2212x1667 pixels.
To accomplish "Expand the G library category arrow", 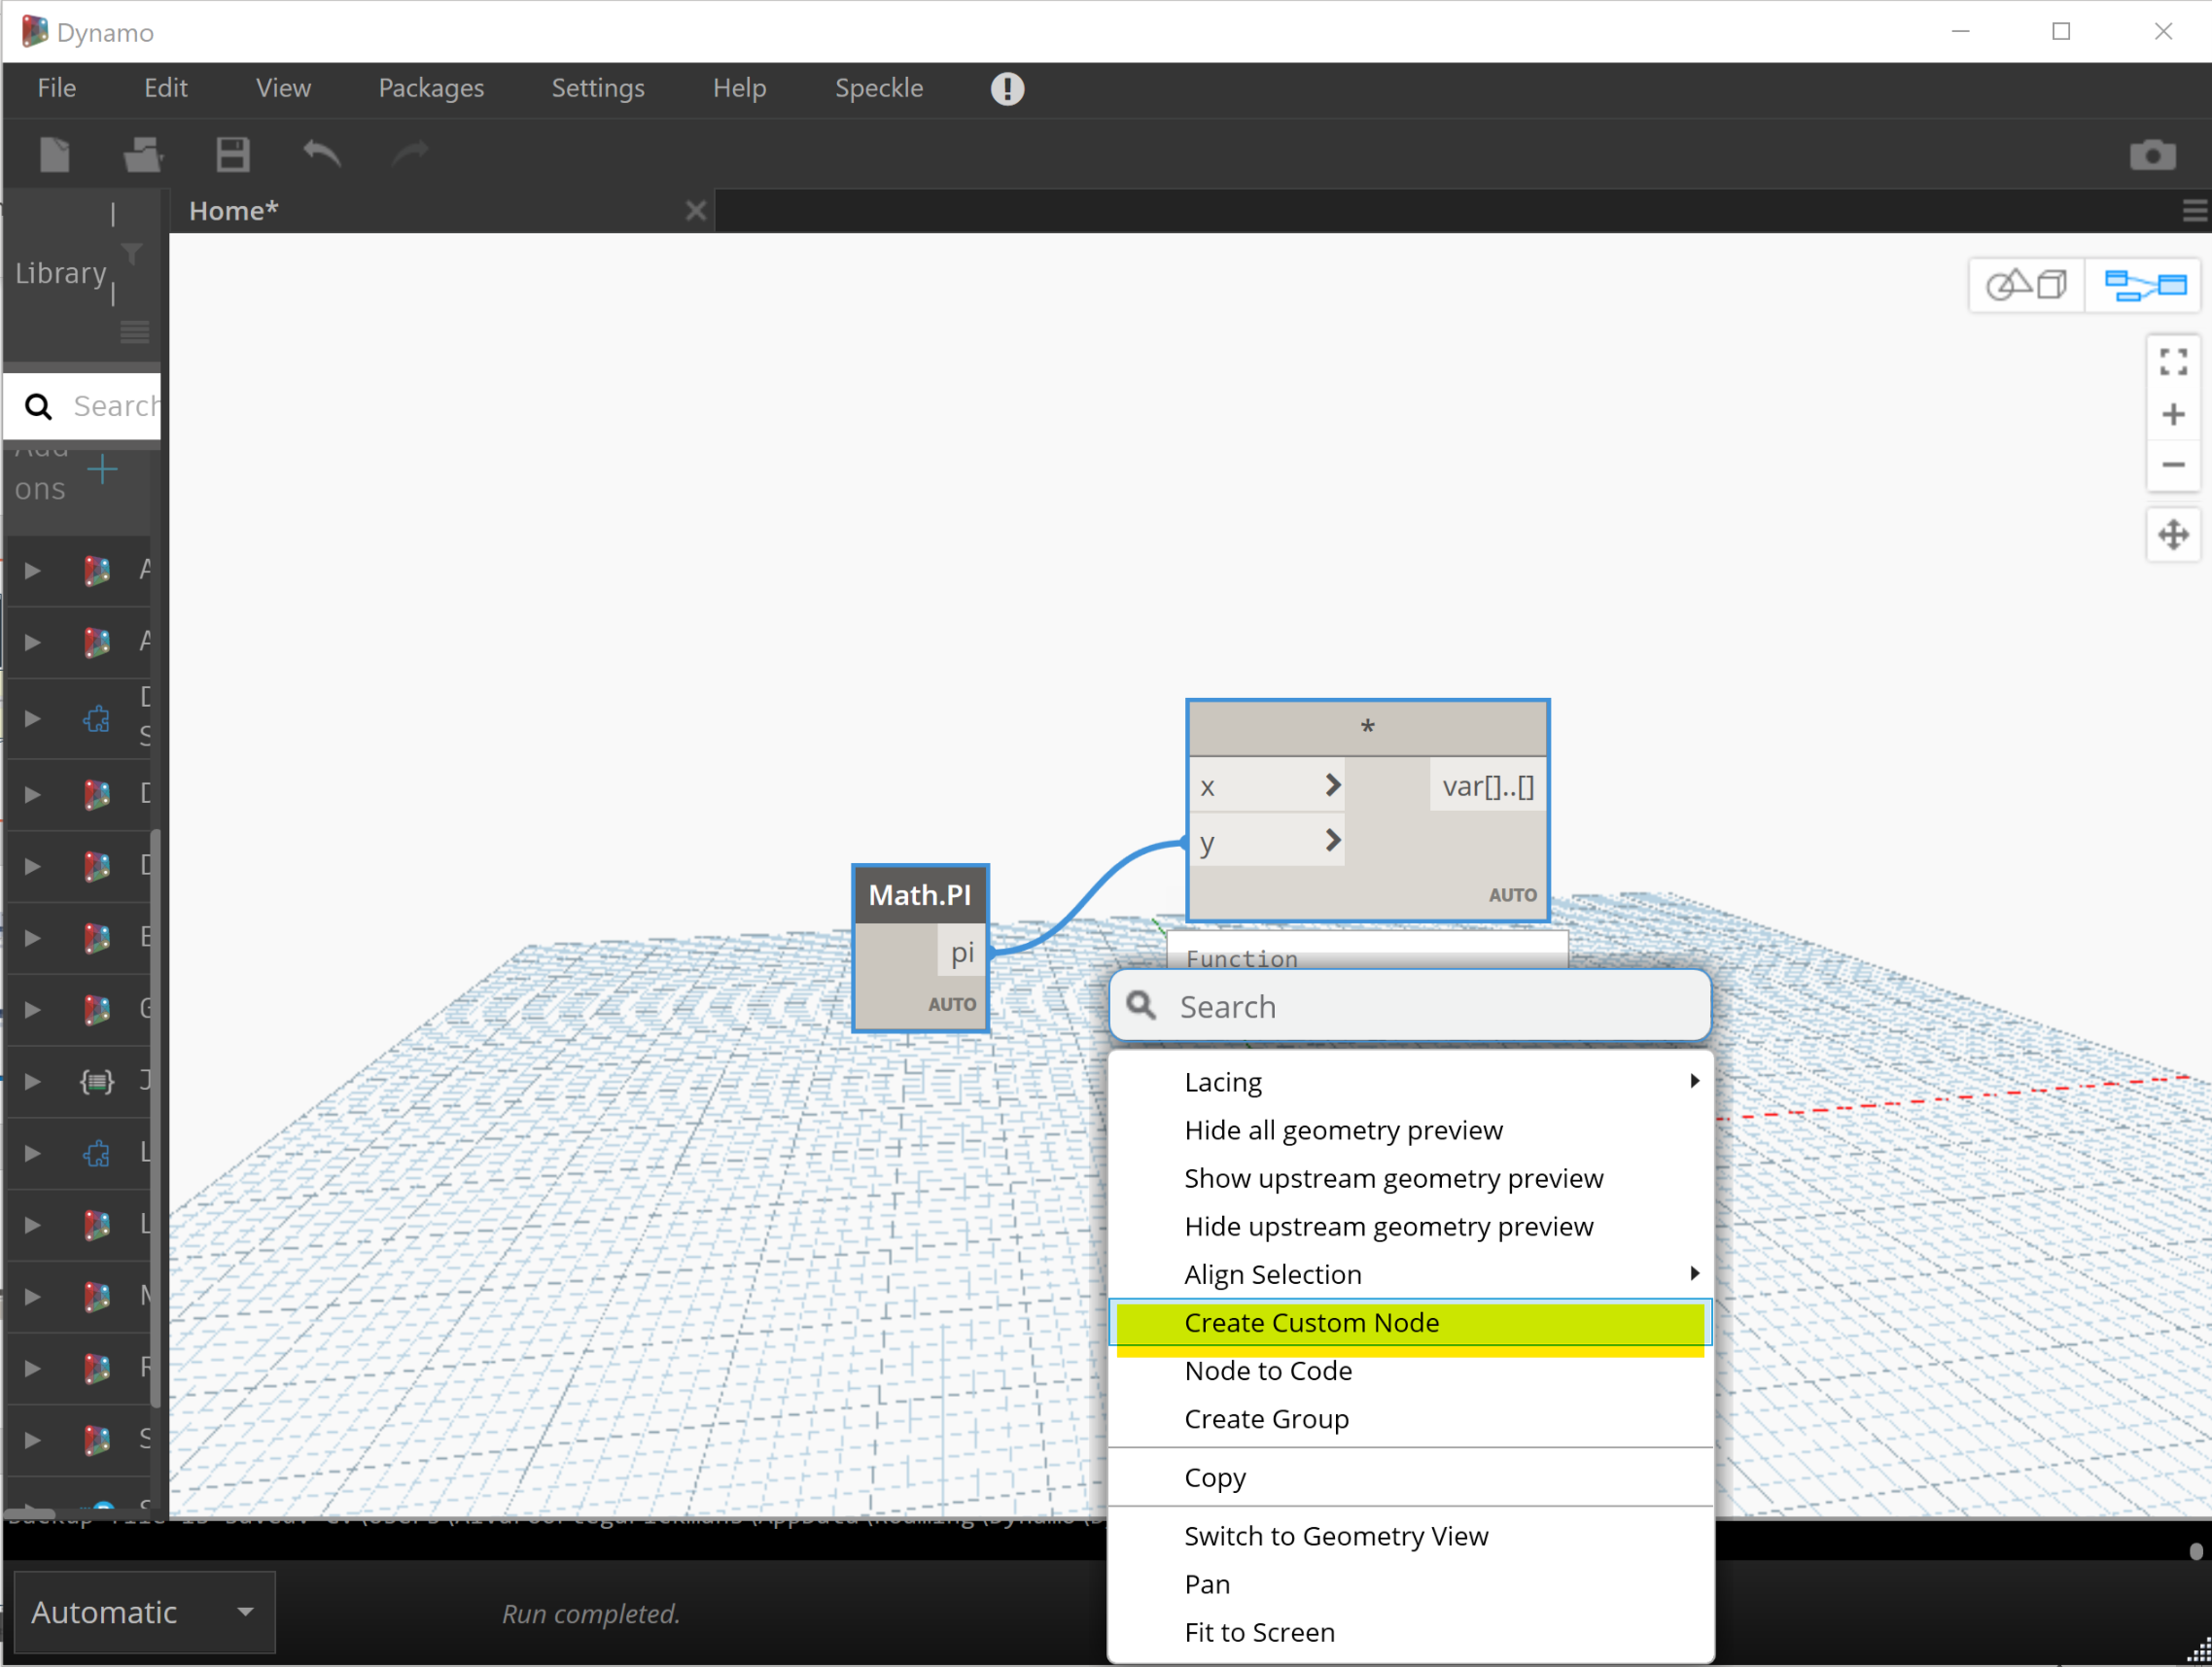I will pyautogui.click(x=32, y=1009).
